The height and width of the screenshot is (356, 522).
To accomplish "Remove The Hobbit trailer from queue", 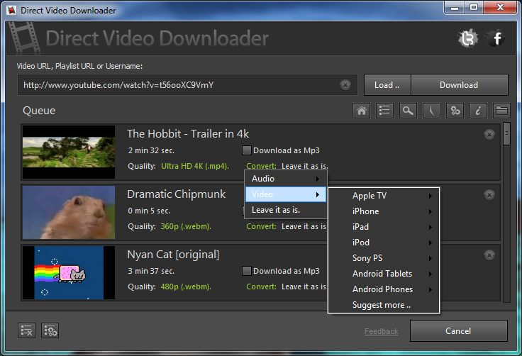I will 489,135.
